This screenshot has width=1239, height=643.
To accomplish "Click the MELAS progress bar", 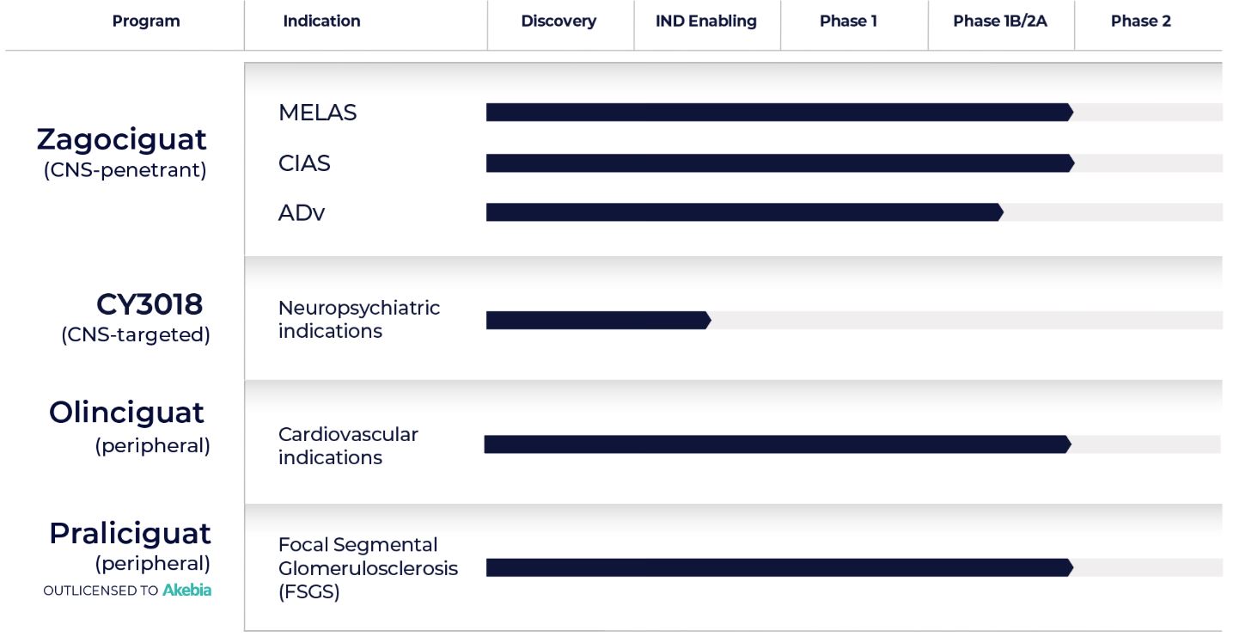I will [778, 113].
